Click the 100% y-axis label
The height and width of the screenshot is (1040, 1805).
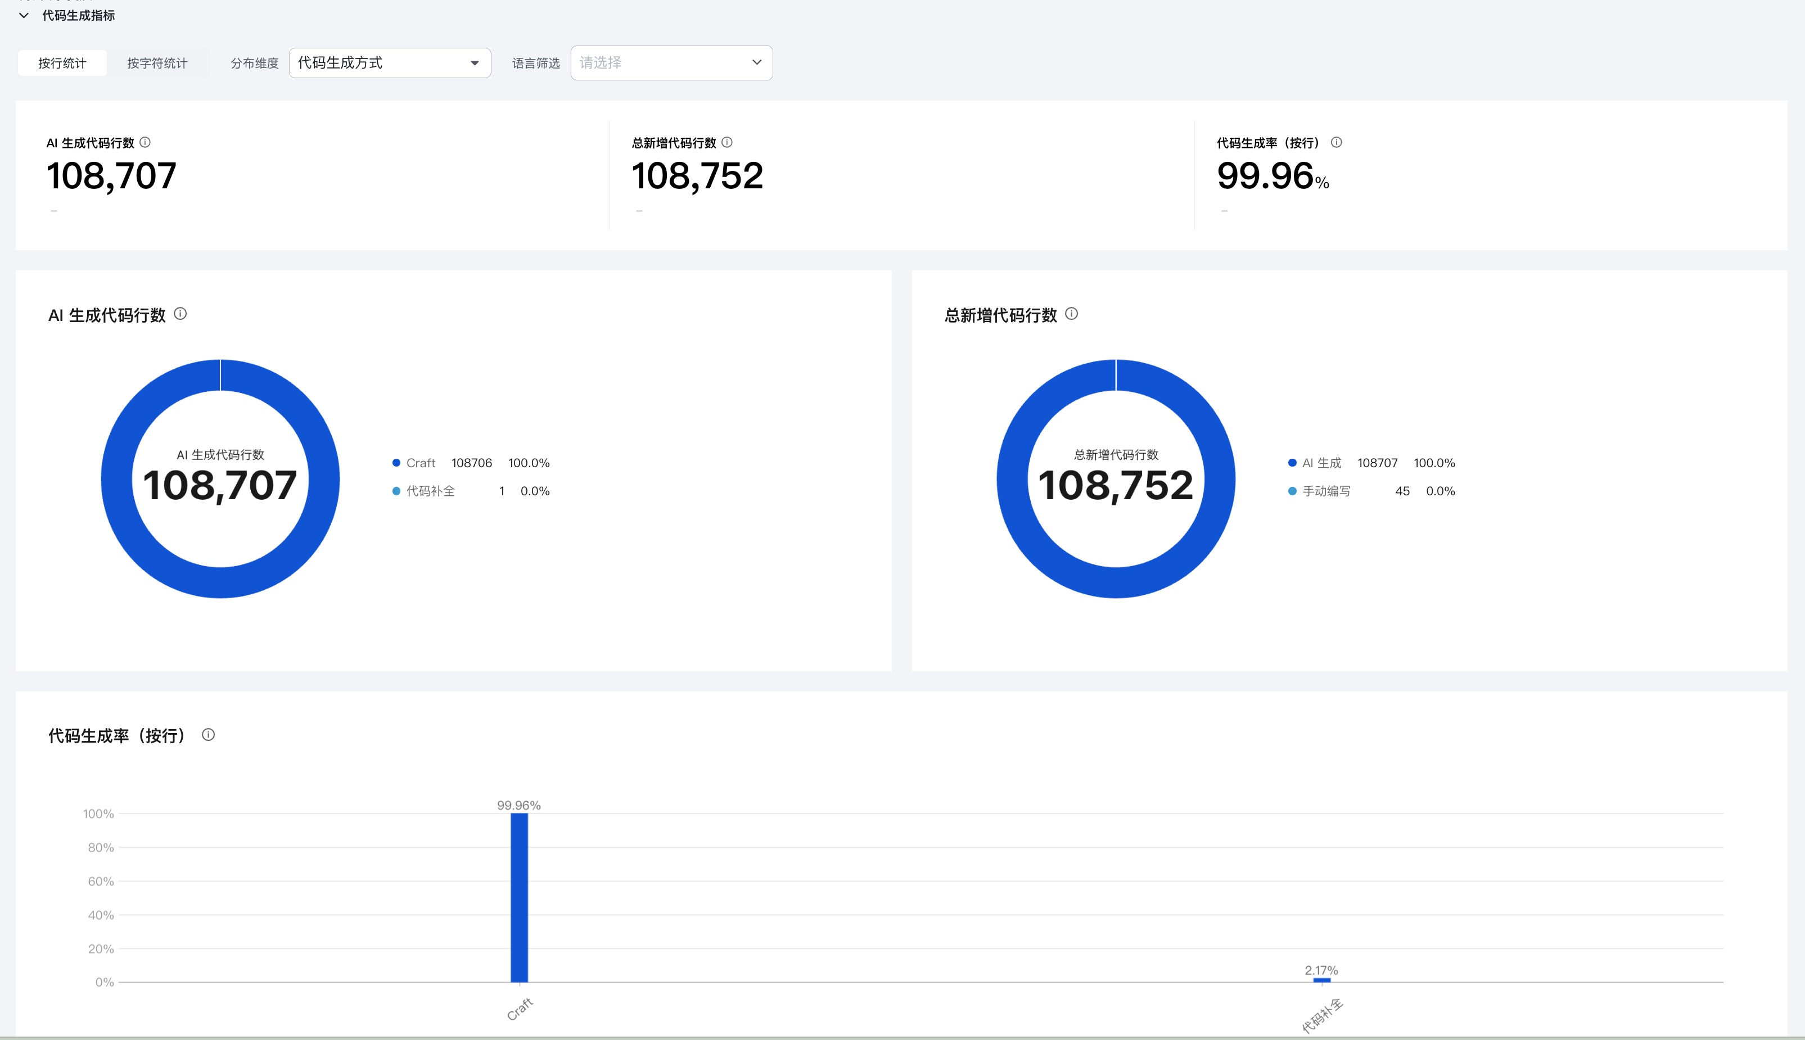[x=98, y=813]
